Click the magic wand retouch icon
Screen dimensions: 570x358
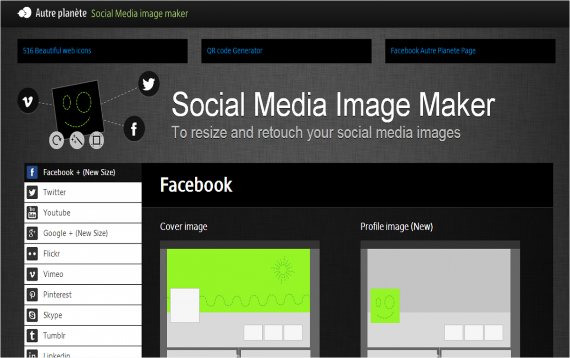coord(76,141)
